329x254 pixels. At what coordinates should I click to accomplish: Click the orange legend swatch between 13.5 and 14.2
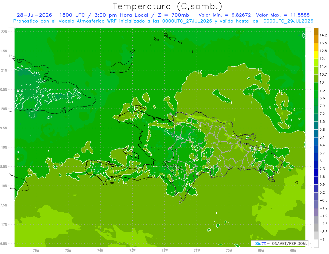[x=316, y=39]
